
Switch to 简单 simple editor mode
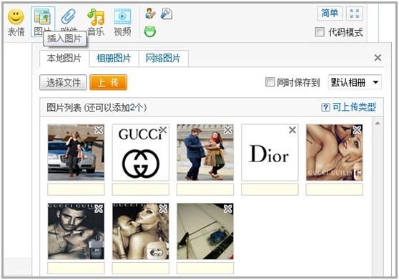330,13
